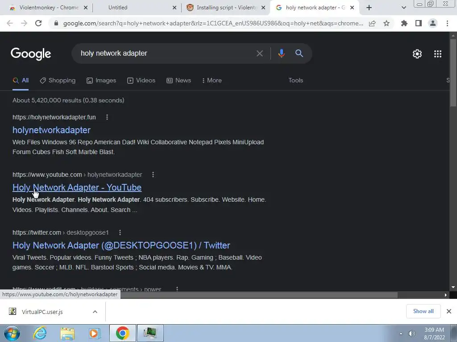Switch to the Chrome taskbar button
Image resolution: width=457 pixels, height=342 pixels.
pyautogui.click(x=122, y=333)
